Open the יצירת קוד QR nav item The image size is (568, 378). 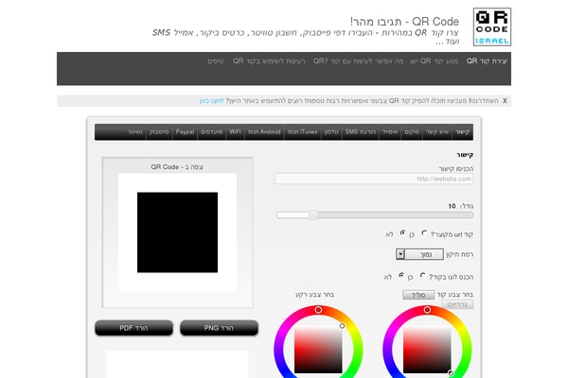point(487,60)
